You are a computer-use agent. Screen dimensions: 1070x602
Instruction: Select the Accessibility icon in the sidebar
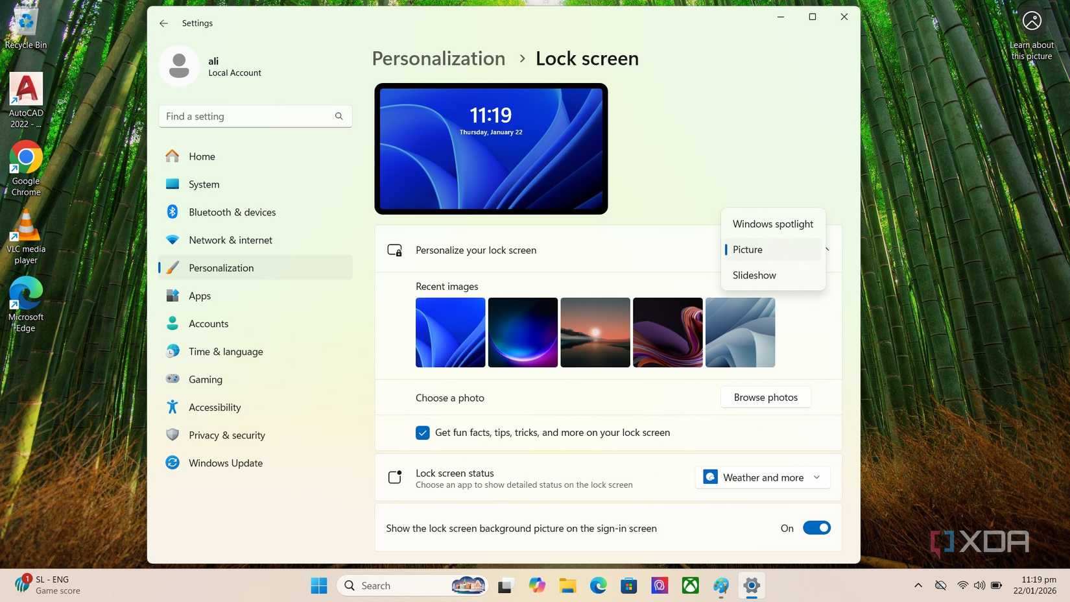(171, 407)
